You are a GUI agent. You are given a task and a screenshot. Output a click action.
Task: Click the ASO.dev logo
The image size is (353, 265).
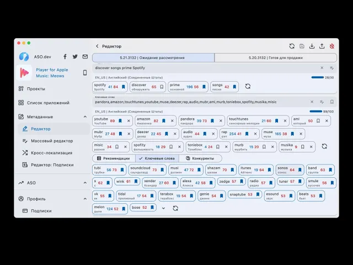(x=24, y=56)
